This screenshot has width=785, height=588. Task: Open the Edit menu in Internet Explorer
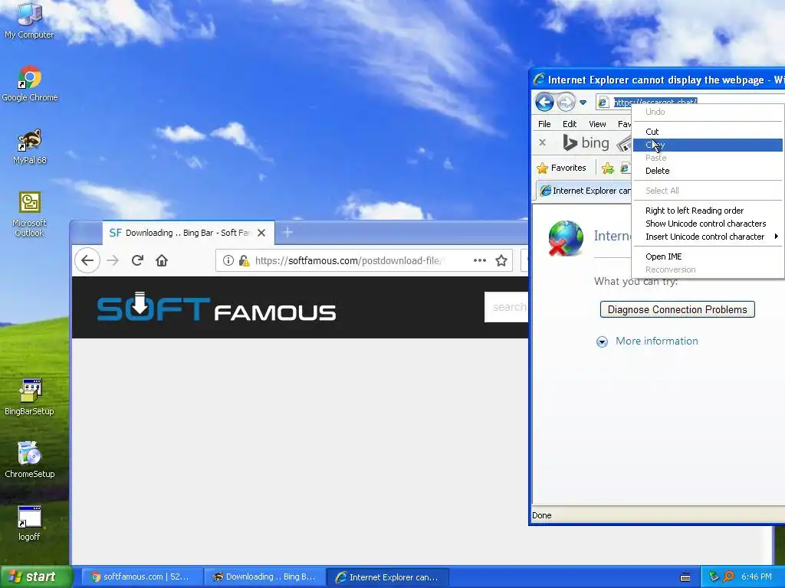tap(570, 124)
